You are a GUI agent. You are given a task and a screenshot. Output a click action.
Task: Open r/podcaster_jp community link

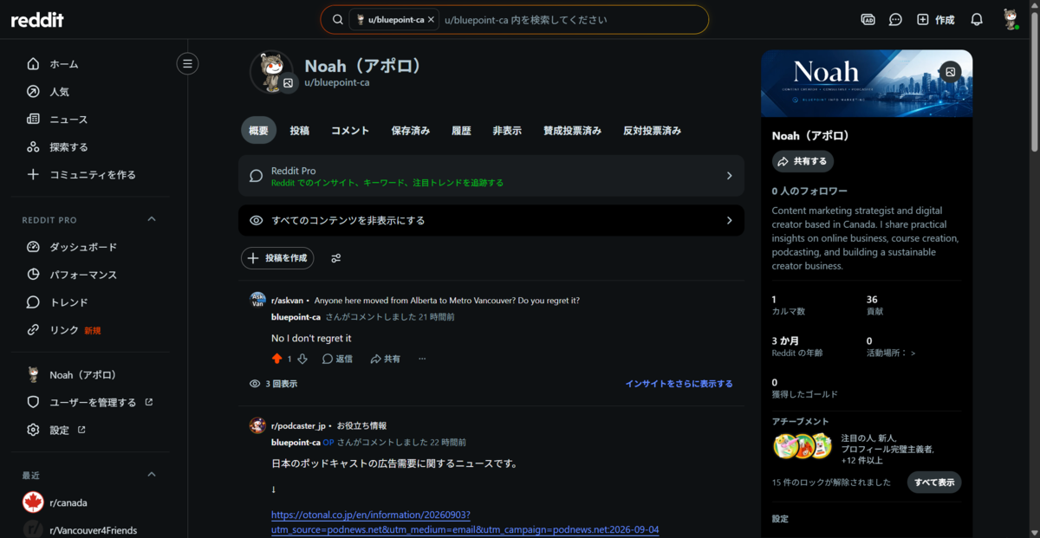tap(298, 425)
